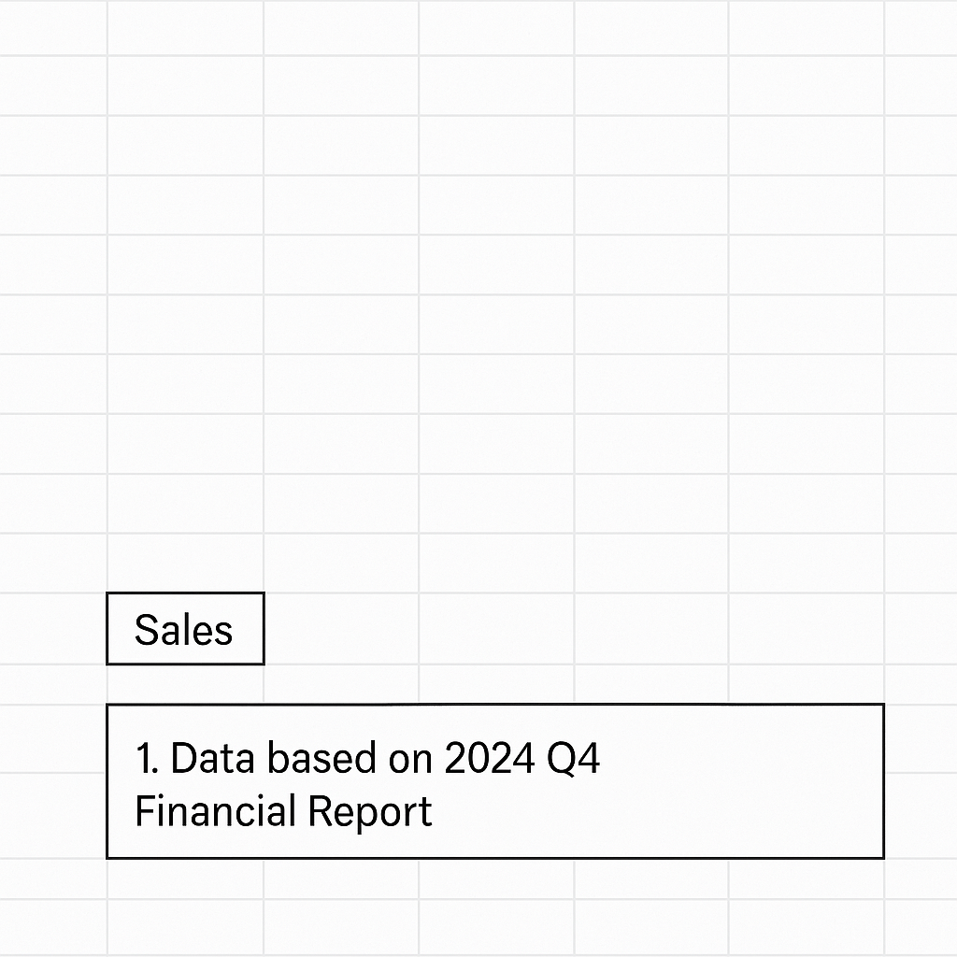Click the empty gap cell directly below "Sales"
This screenshot has width=957, height=957.
click(x=185, y=683)
